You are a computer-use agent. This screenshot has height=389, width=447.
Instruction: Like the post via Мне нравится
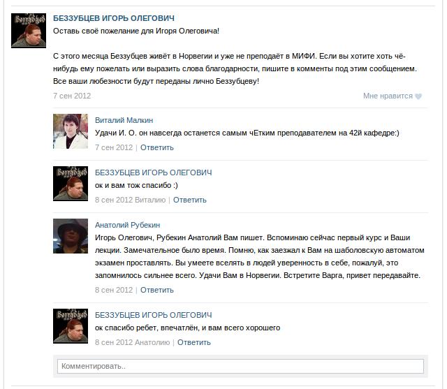388,96
